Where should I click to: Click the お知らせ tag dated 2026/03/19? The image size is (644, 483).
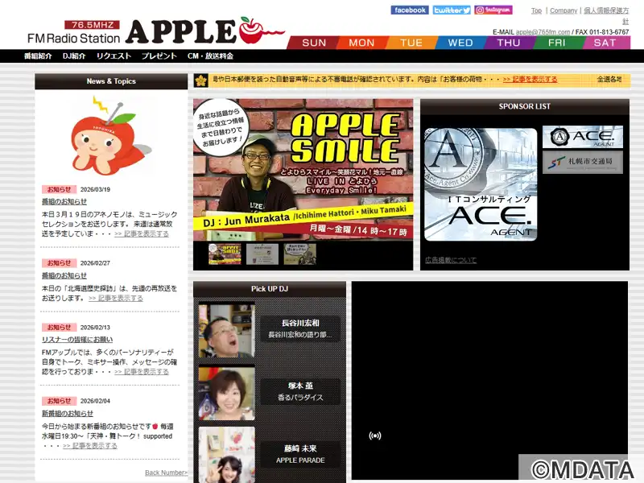point(59,189)
